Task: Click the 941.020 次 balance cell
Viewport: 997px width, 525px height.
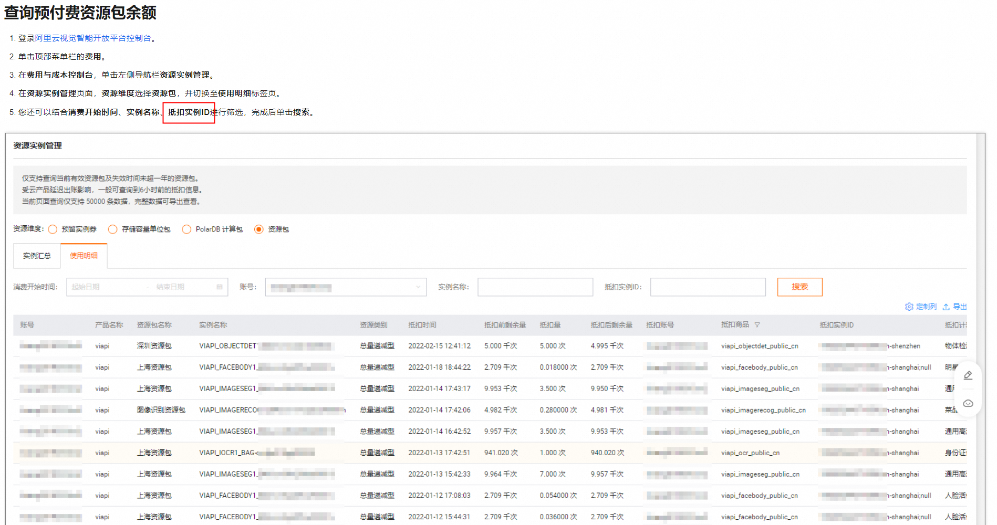Action: [501, 453]
